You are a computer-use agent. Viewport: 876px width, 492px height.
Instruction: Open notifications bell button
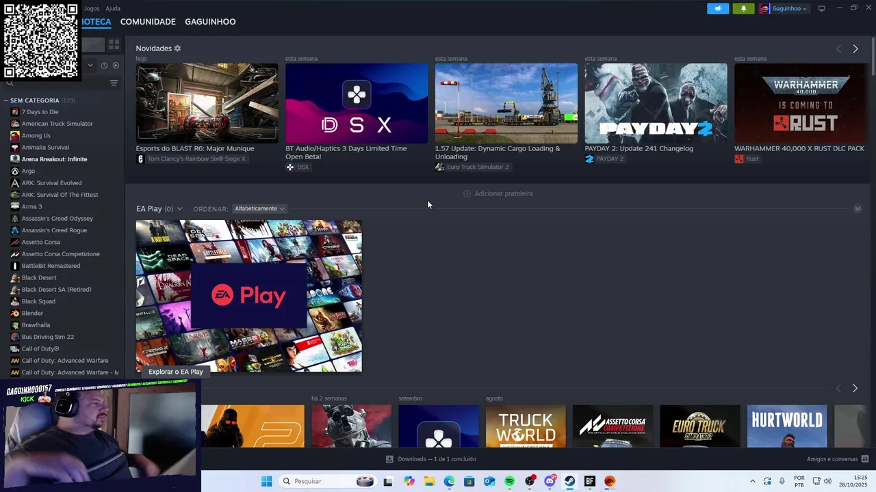743,9
